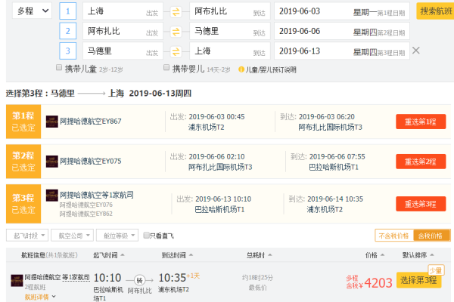Viewport: 454px width, 302px height.
Task: Edit segment 2 date 2019-06-06
Action: click(x=342, y=31)
